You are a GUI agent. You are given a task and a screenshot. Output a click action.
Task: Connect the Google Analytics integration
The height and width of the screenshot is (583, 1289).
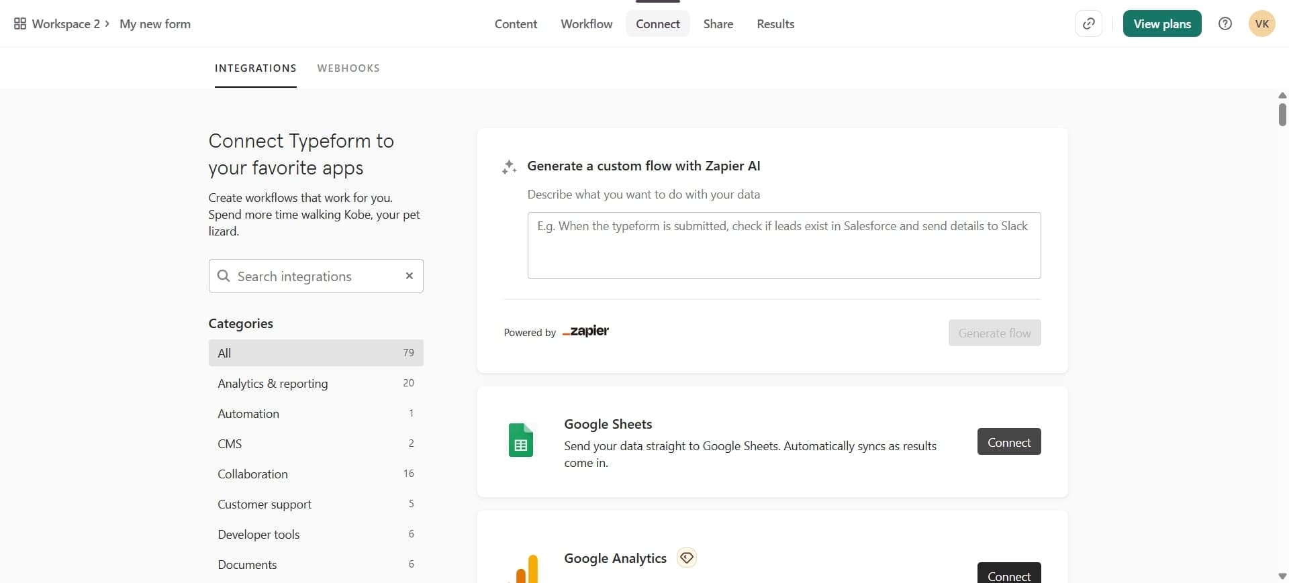coord(1009,573)
